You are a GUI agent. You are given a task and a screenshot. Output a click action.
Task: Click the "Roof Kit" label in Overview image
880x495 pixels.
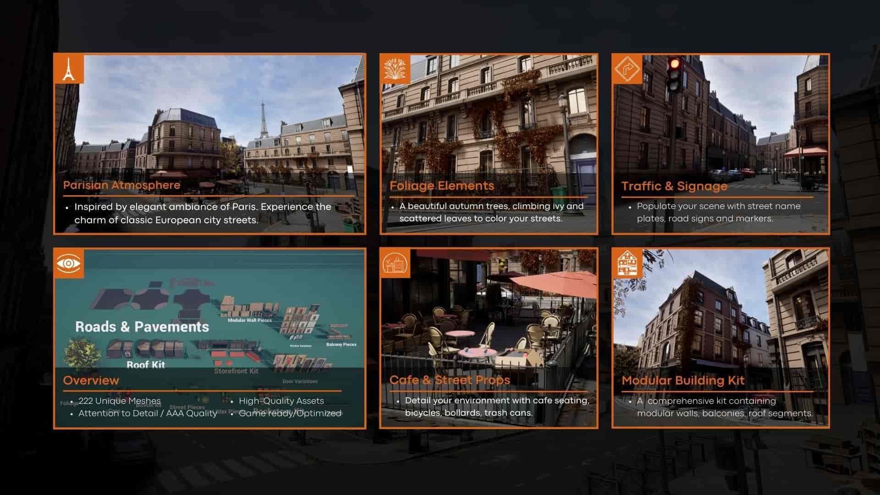(146, 365)
